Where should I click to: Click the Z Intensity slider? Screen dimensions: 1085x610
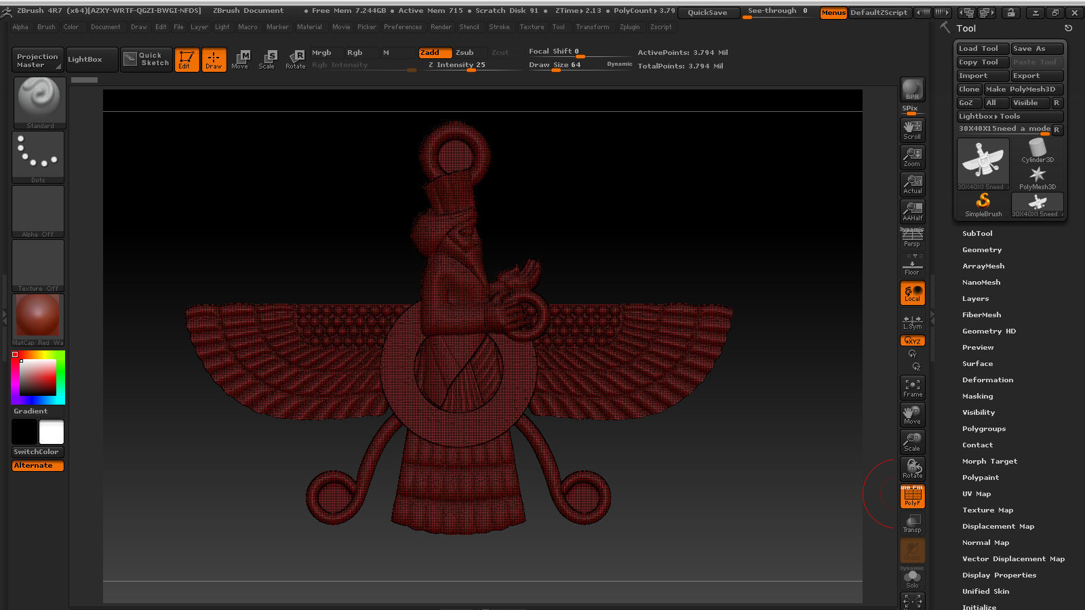coord(470,65)
